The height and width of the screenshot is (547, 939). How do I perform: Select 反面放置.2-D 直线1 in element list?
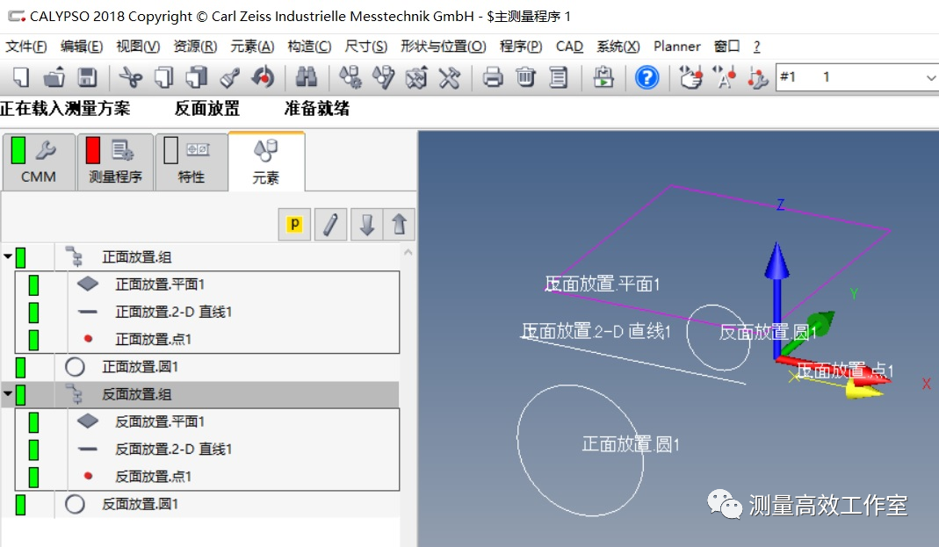coord(173,449)
